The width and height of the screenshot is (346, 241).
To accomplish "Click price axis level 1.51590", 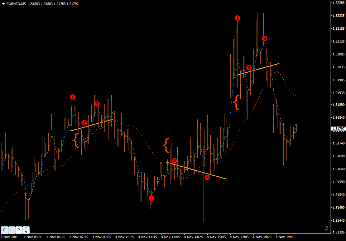I will coord(338,182).
